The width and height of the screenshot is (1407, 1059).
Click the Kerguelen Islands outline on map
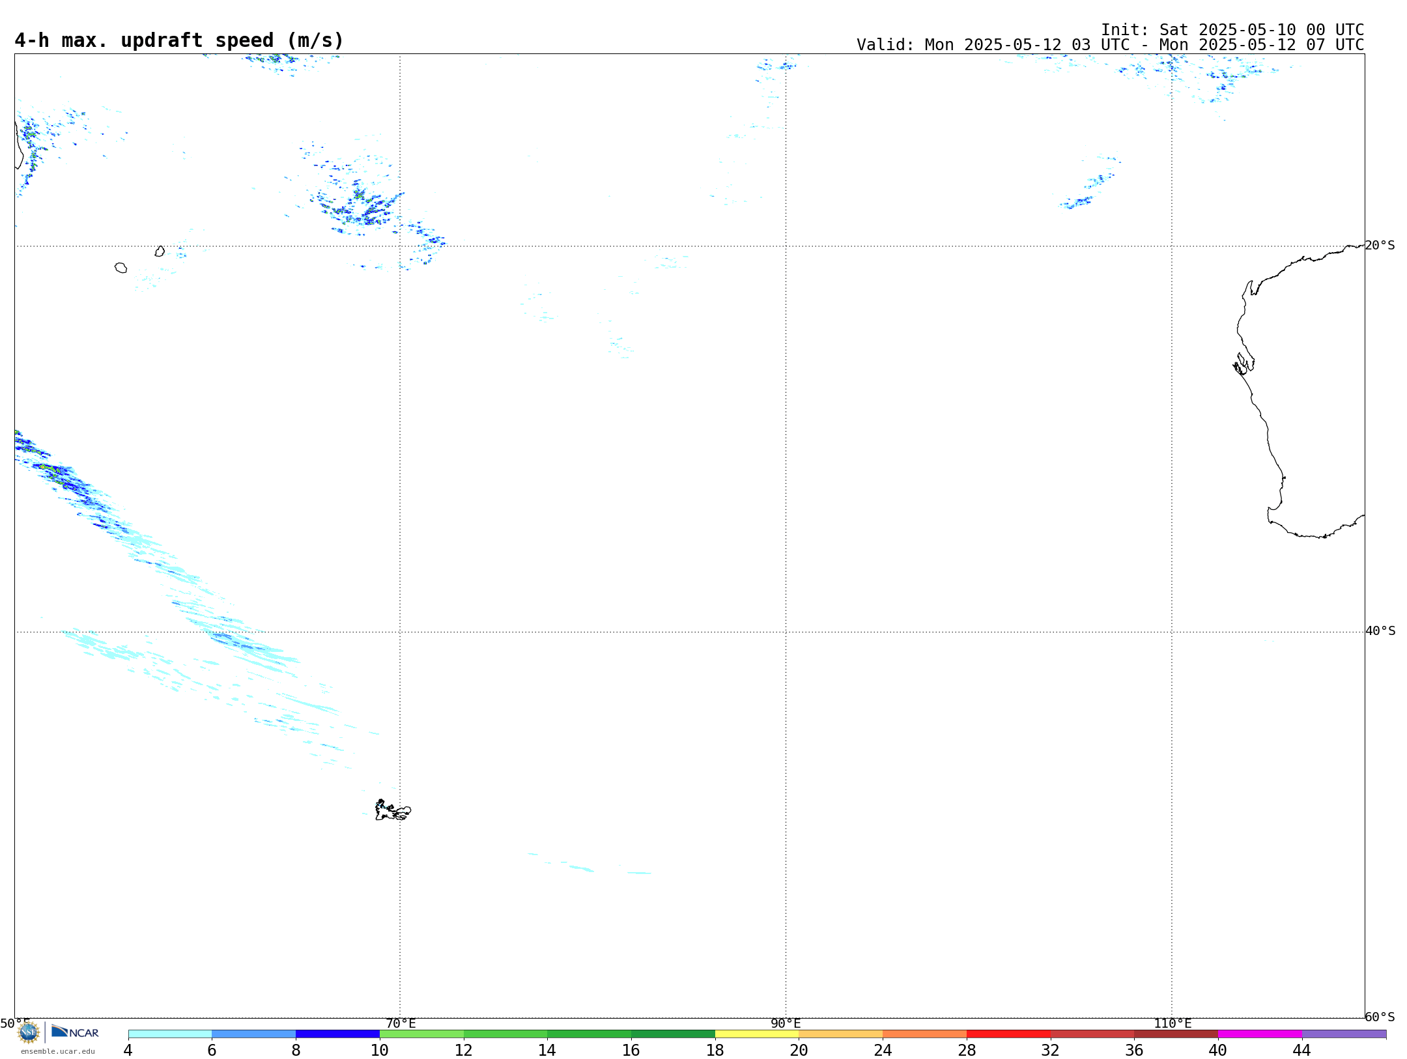pyautogui.click(x=393, y=810)
